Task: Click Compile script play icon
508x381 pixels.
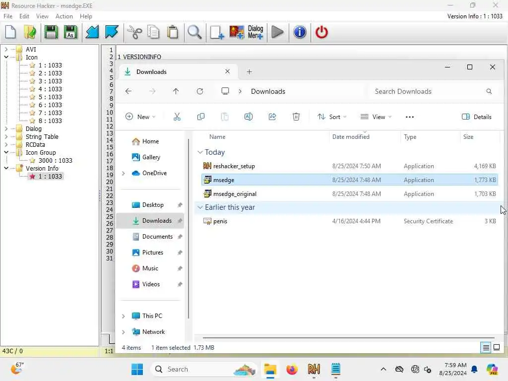Action: coord(277,32)
